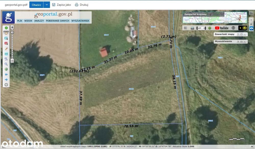The height and width of the screenshot is (149, 255).
Task: Click the zoom level slider handle
Action: pyautogui.click(x=12, y=32)
